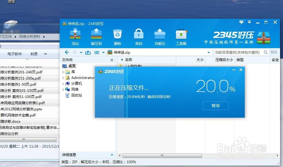Screen dimensions: 283x167
Task: Click the file list horizontal scrollbar
Action: [x=162, y=156]
